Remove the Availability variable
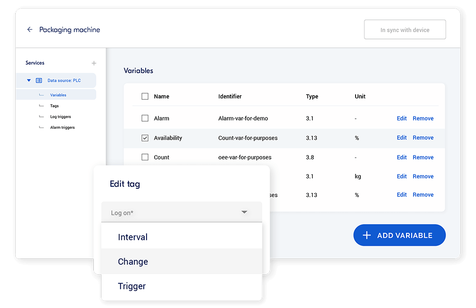Image resolution: width=476 pixels, height=308 pixels. tap(423, 138)
